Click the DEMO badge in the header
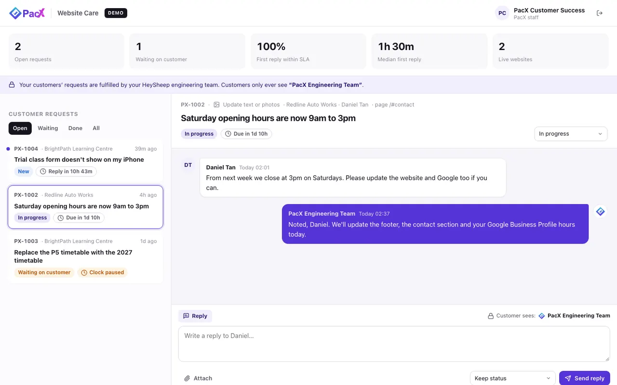Image resolution: width=617 pixels, height=385 pixels. 116,13
